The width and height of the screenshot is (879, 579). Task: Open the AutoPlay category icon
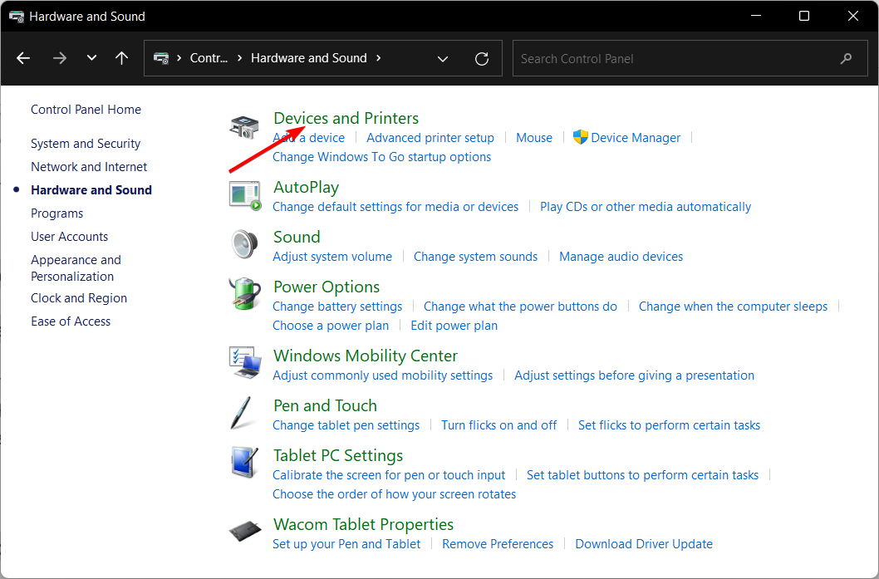coord(244,195)
